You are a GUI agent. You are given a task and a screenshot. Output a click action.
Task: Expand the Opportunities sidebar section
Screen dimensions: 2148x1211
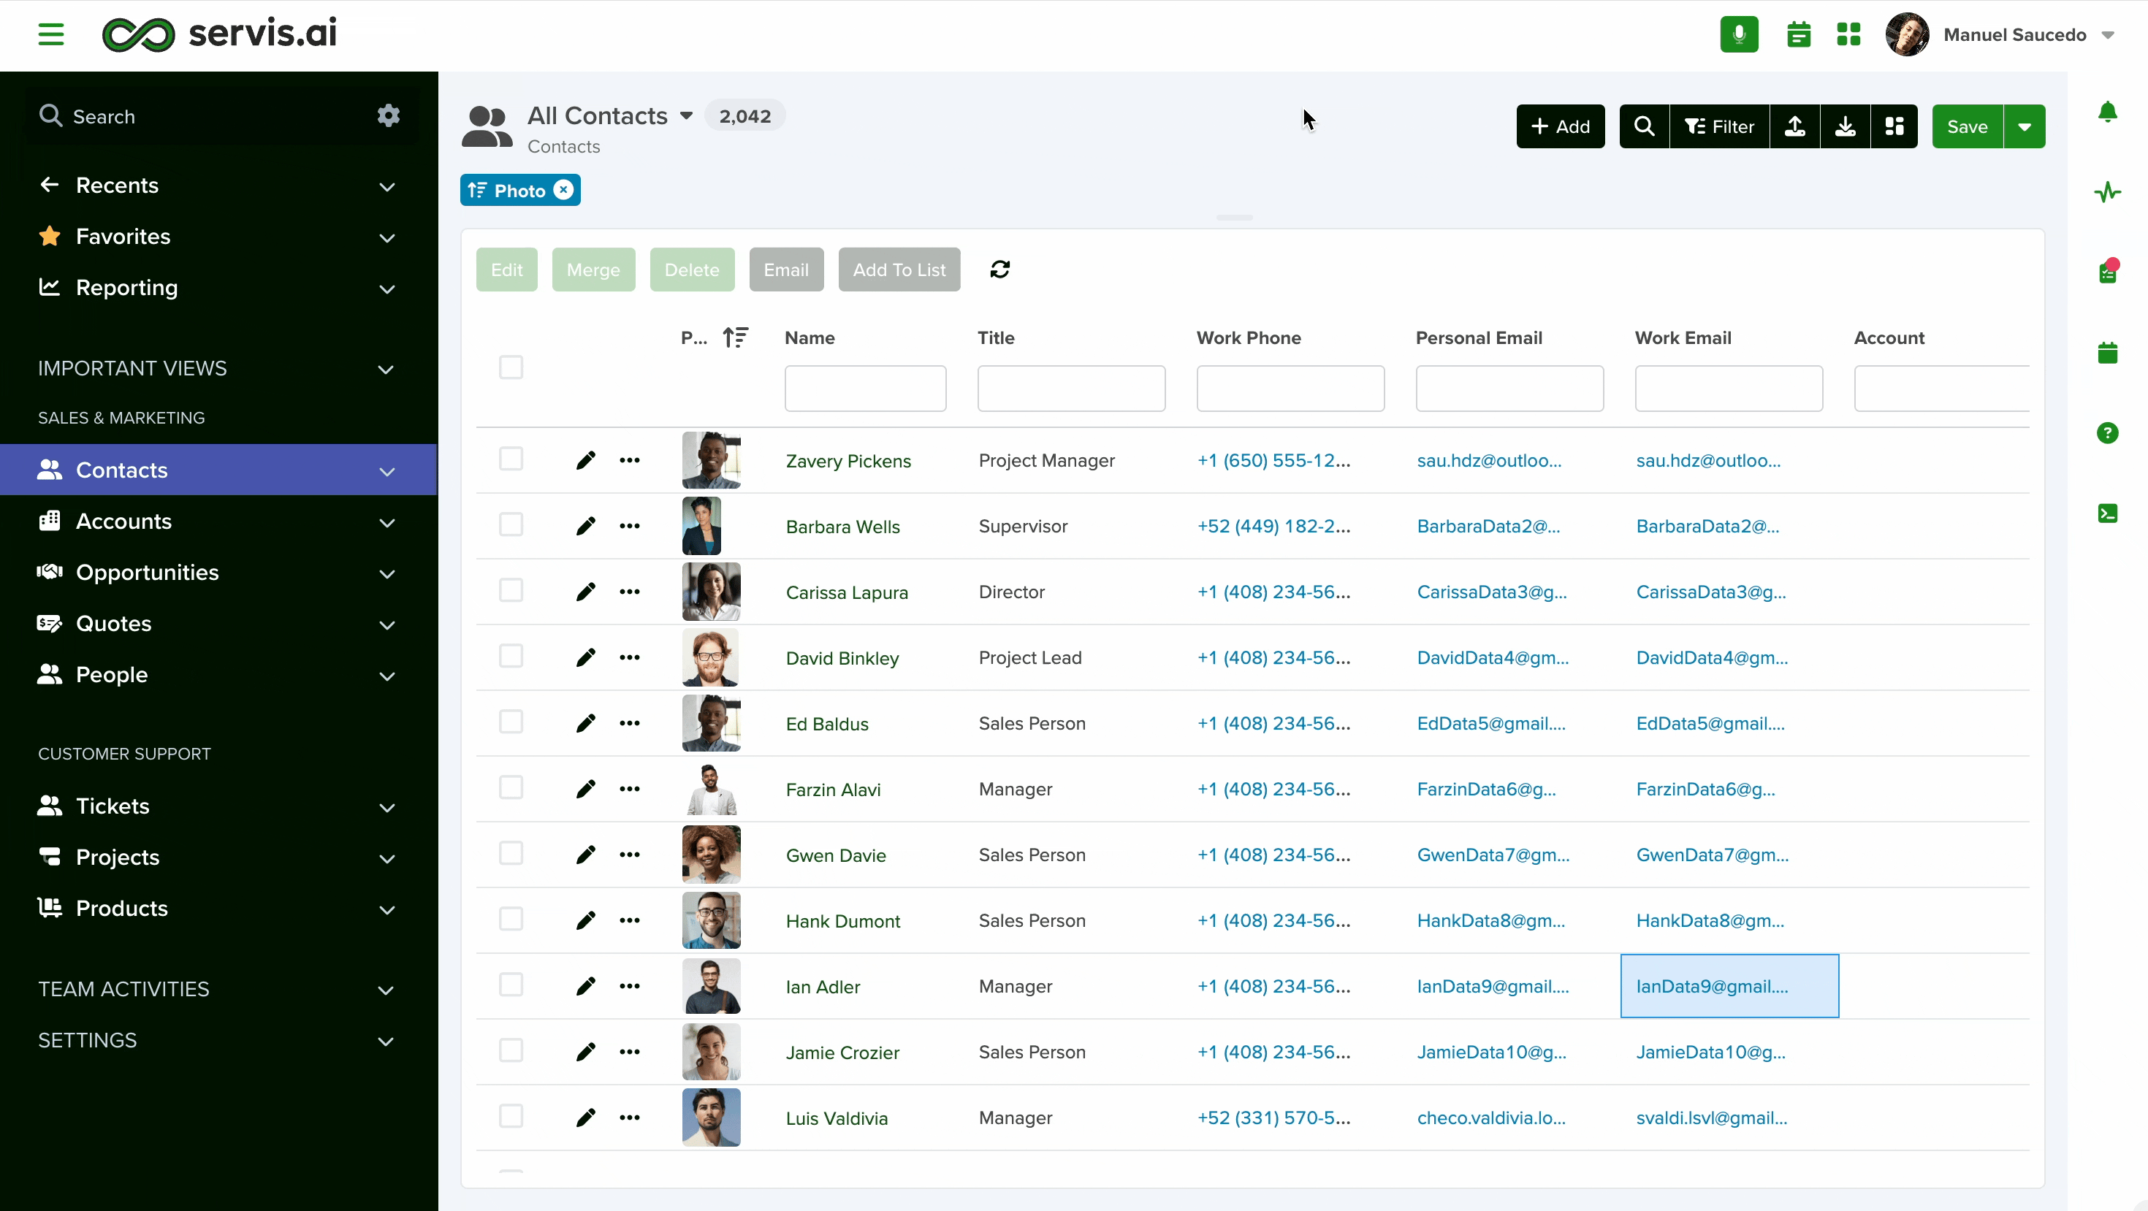pos(387,573)
